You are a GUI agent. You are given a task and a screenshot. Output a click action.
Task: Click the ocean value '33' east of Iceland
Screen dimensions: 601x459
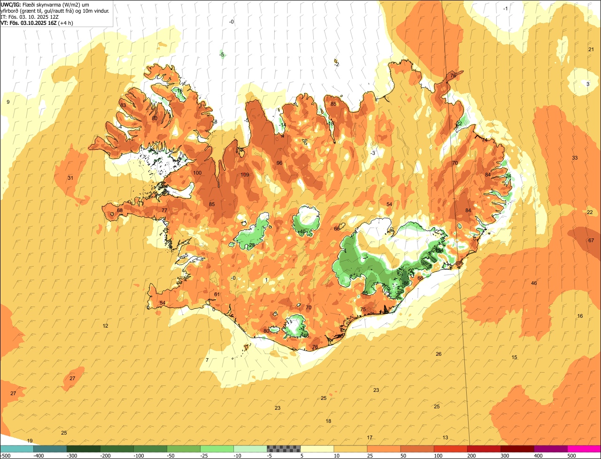[575, 158]
